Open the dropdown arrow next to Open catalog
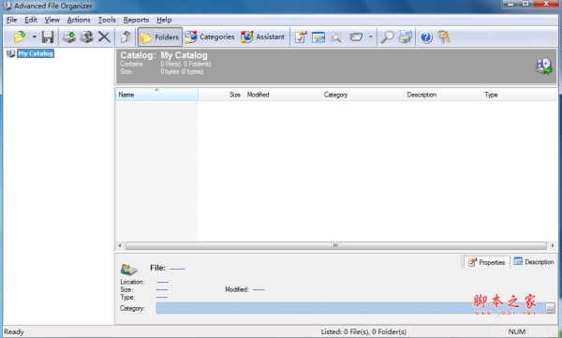The height and width of the screenshot is (338, 562). click(35, 37)
